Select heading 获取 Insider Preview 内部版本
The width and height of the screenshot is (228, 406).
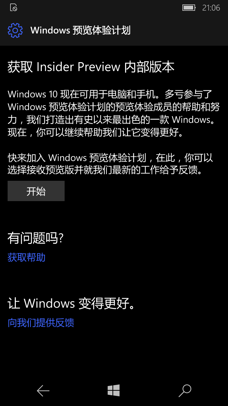click(x=91, y=67)
